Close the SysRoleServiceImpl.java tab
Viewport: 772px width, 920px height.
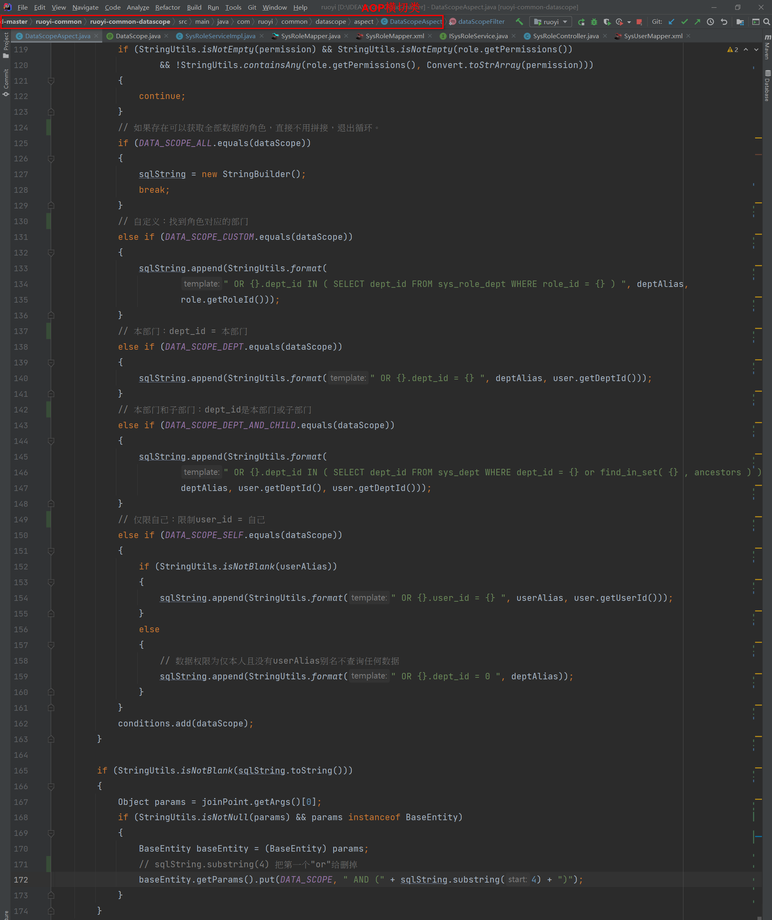click(262, 36)
